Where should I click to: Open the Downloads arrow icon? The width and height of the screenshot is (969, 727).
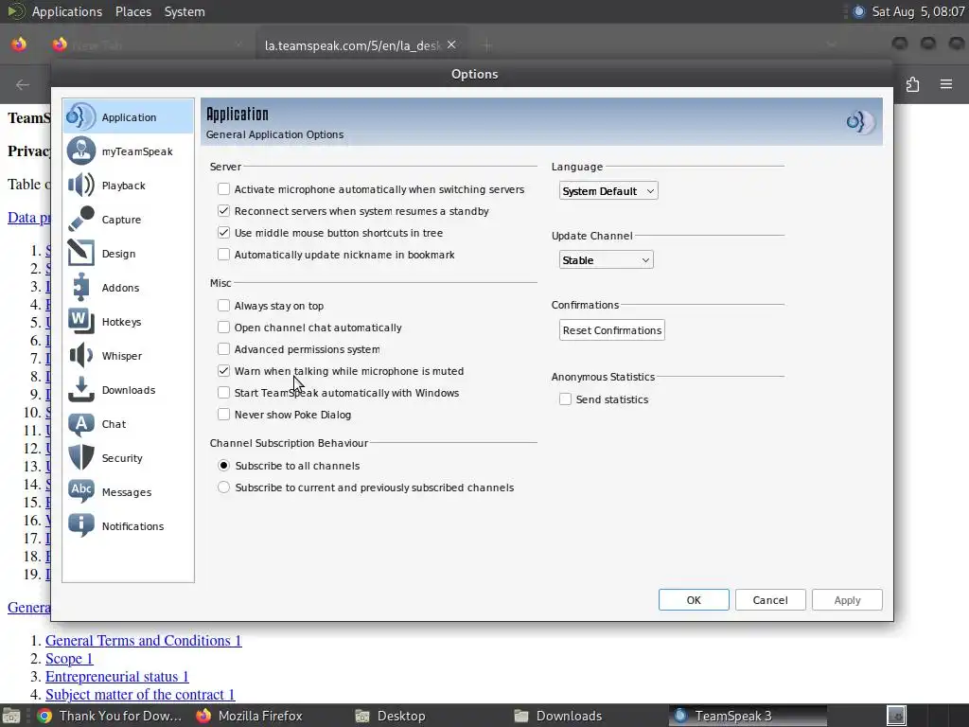pos(81,389)
